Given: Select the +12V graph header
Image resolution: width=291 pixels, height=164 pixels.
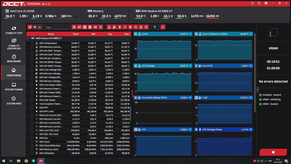Looking at the screenshot, I should click(x=223, y=98).
